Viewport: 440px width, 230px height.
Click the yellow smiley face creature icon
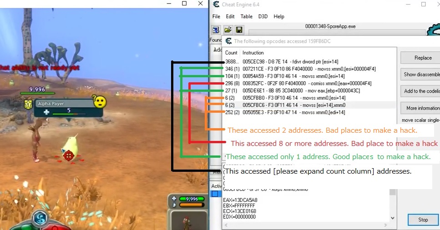(x=100, y=102)
